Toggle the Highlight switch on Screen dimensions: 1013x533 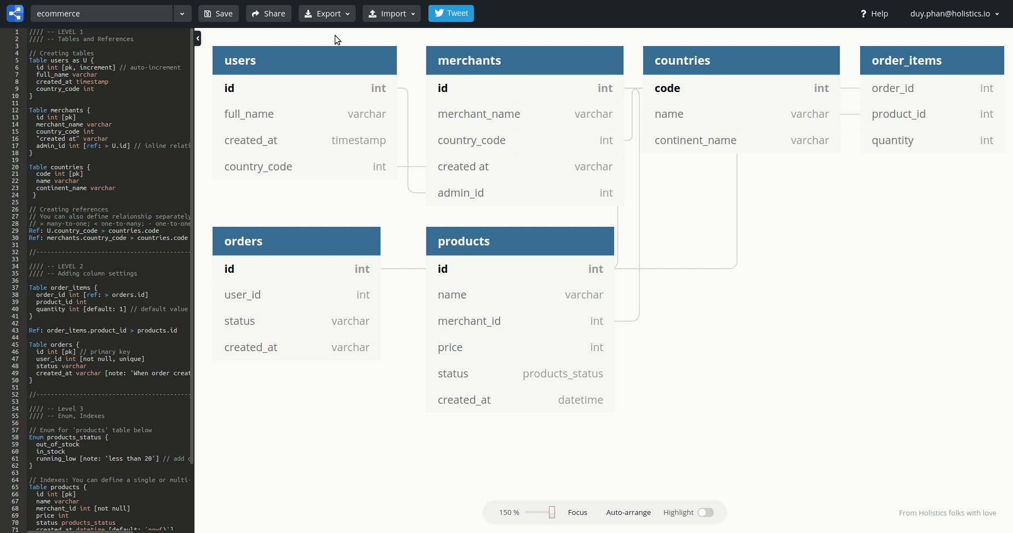(x=706, y=512)
